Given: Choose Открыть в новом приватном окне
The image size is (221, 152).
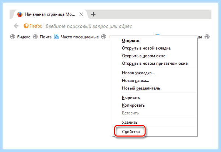Looking at the screenshot, I should pos(154,63).
